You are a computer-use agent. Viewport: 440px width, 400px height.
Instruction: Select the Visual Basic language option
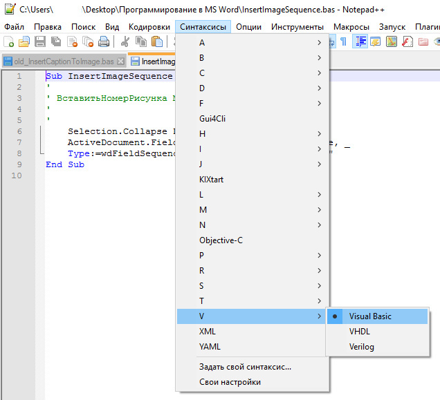pyautogui.click(x=377, y=316)
